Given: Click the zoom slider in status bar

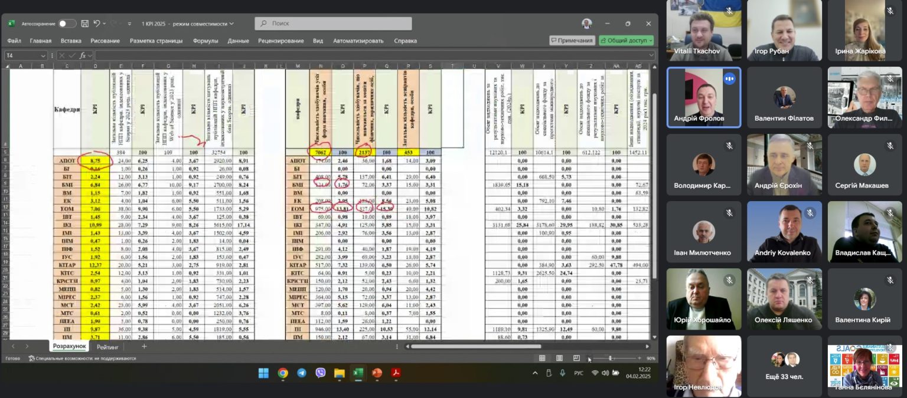Looking at the screenshot, I should pyautogui.click(x=610, y=358).
